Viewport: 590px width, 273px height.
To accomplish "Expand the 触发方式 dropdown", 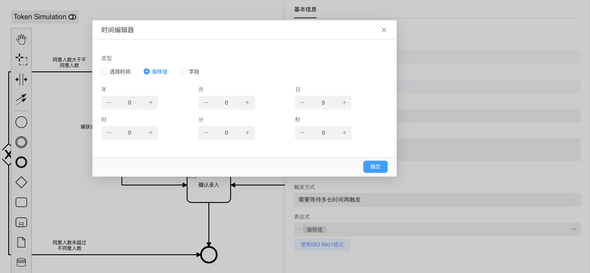I will 437,200.
